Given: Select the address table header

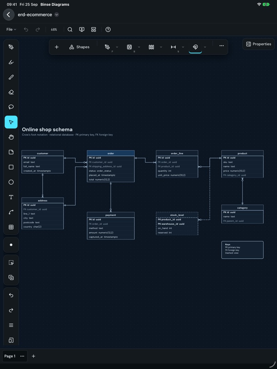Looking at the screenshot, I should tap(43, 200).
